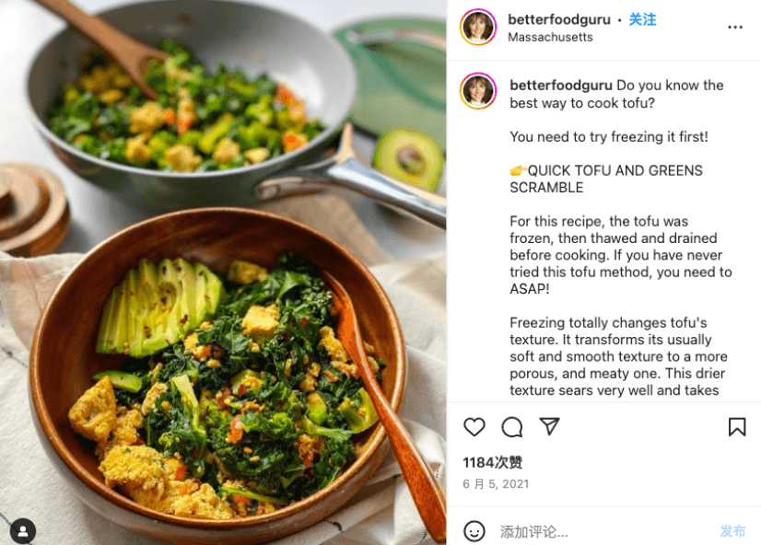View the 1184次赞 likes list

(493, 462)
